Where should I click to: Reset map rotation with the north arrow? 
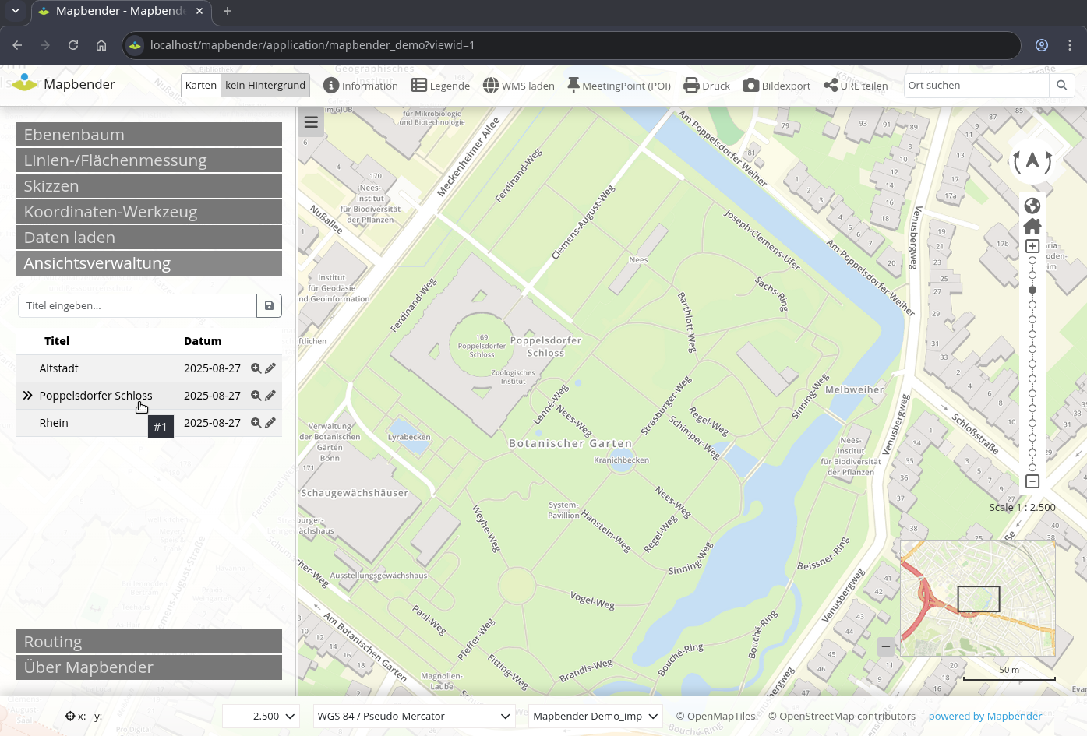[x=1032, y=161]
